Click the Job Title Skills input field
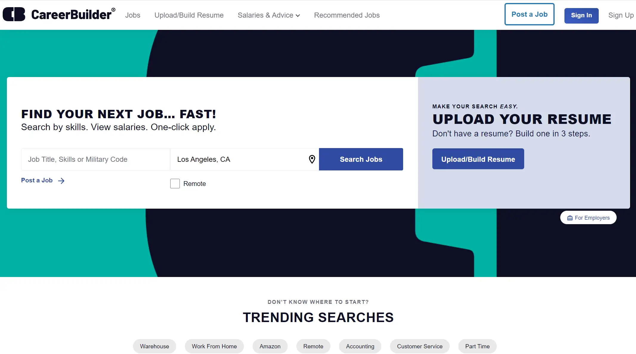Screen dimensions: 636x354 click(x=95, y=159)
